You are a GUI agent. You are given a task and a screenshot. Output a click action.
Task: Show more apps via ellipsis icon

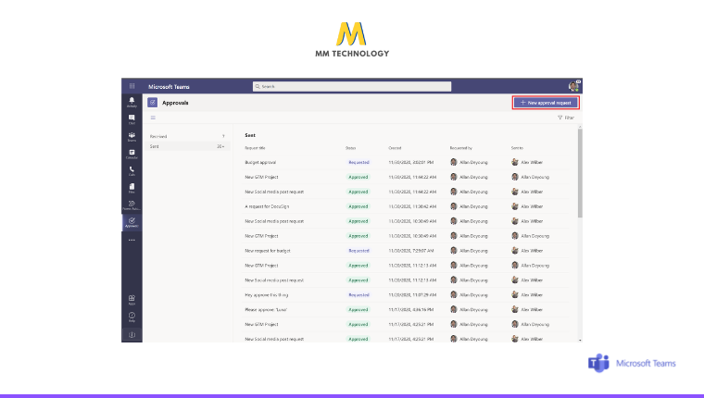pyautogui.click(x=132, y=240)
